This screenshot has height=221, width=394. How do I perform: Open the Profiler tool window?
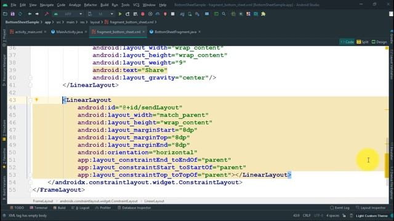click(103, 207)
